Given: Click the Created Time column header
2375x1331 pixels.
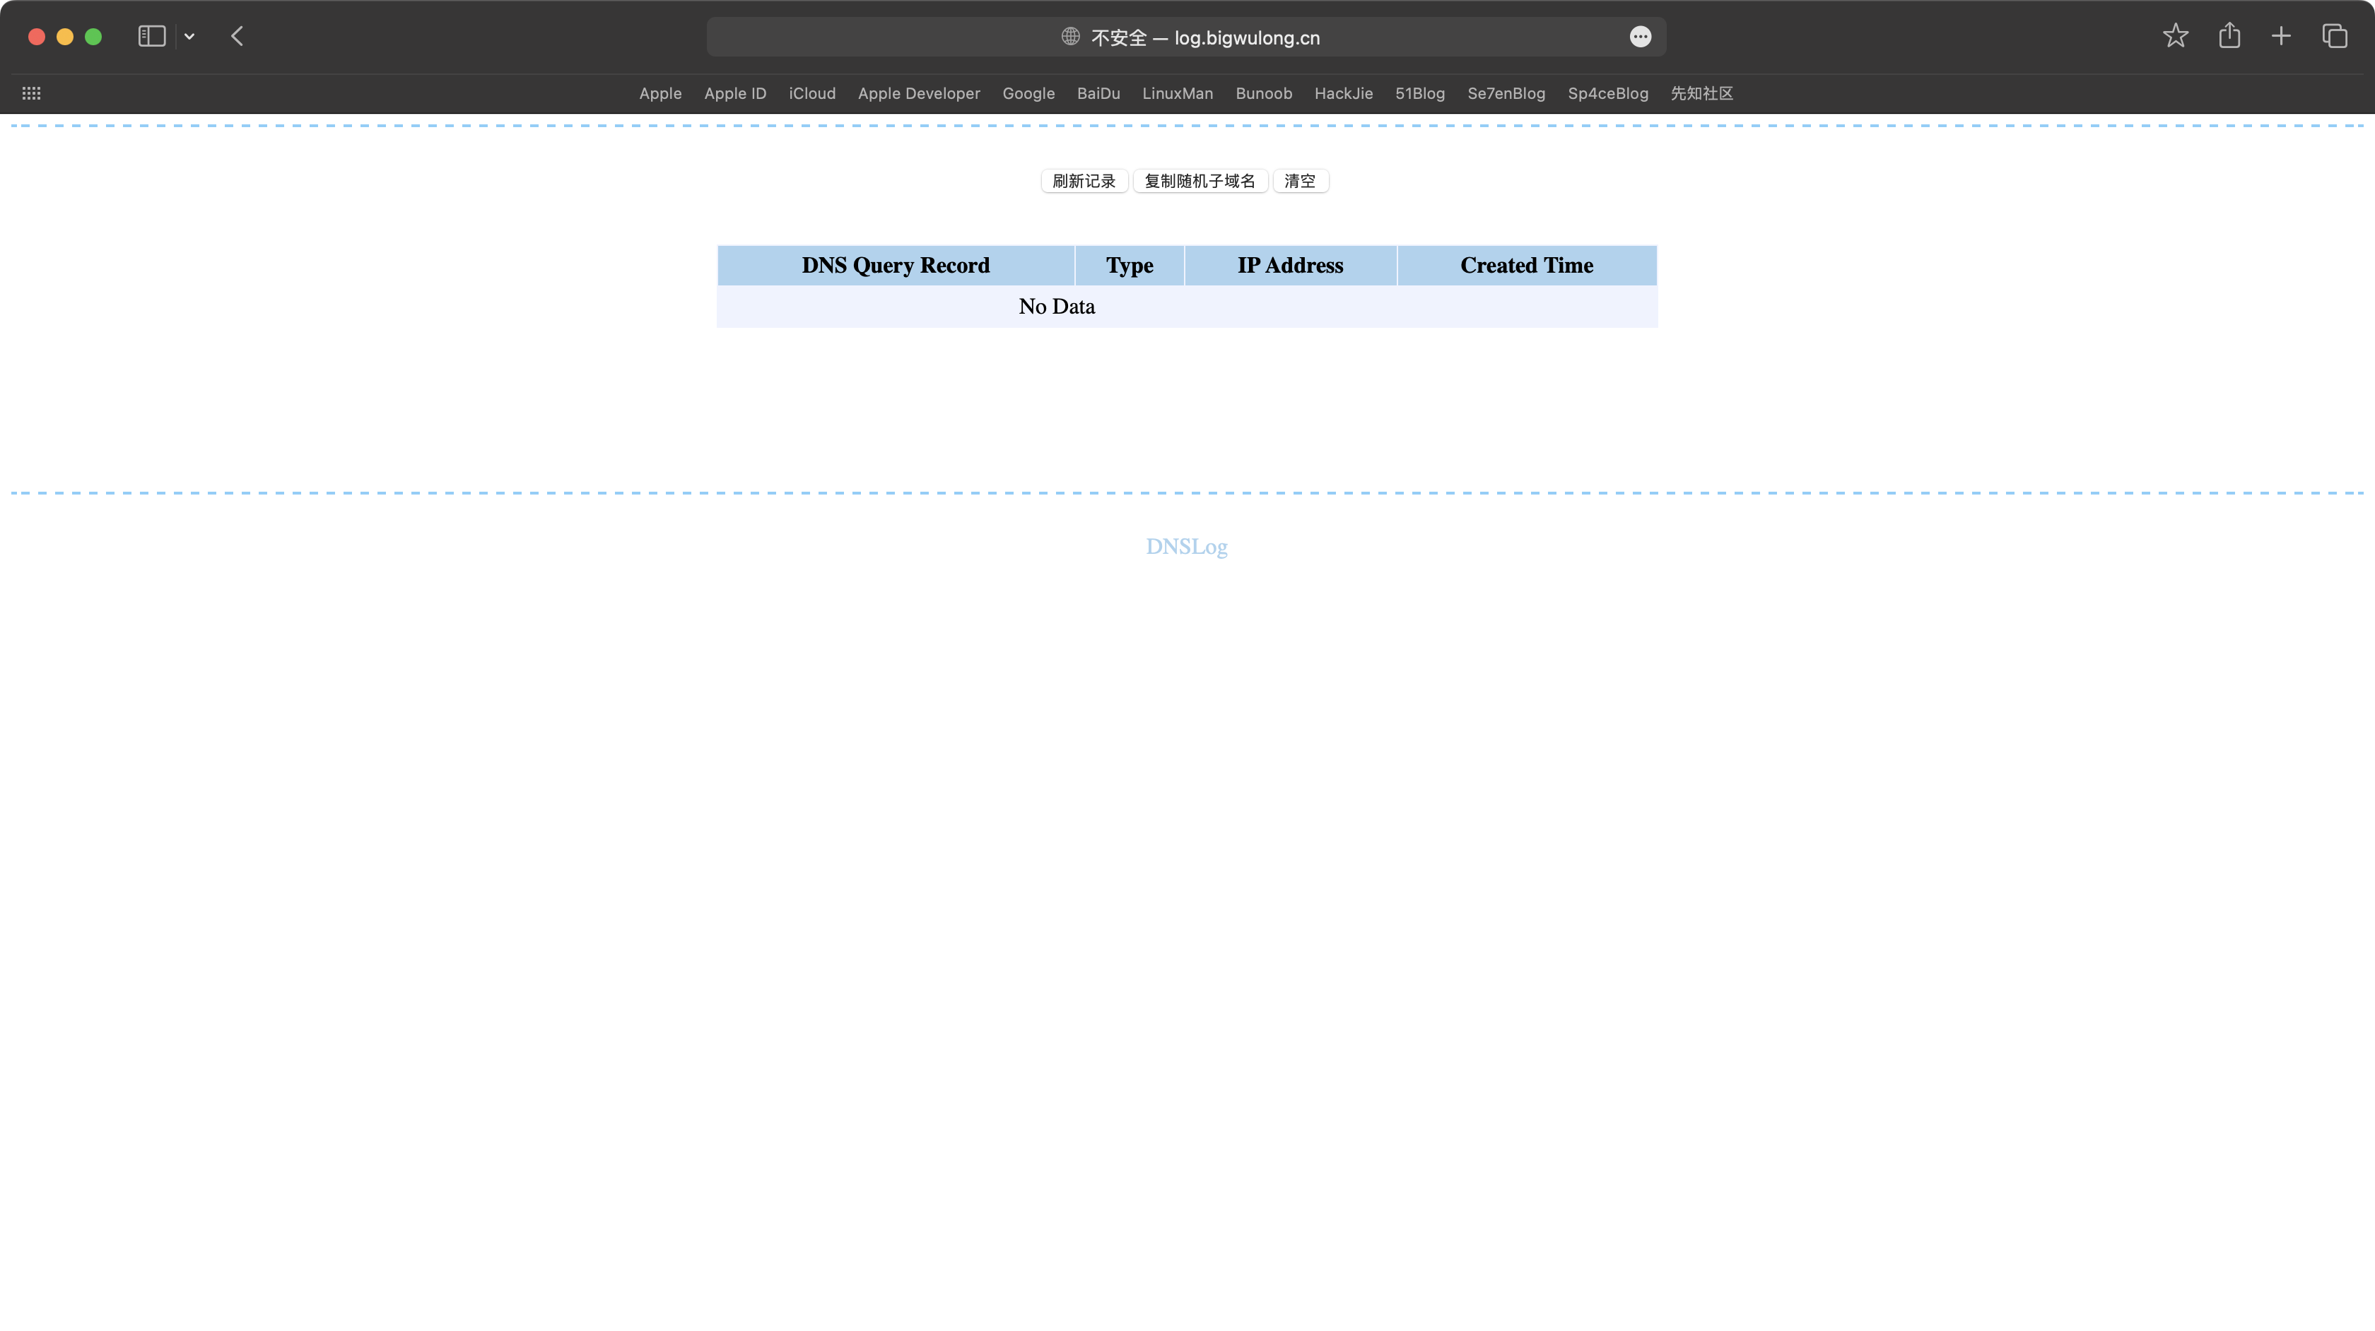Looking at the screenshot, I should coord(1525,266).
